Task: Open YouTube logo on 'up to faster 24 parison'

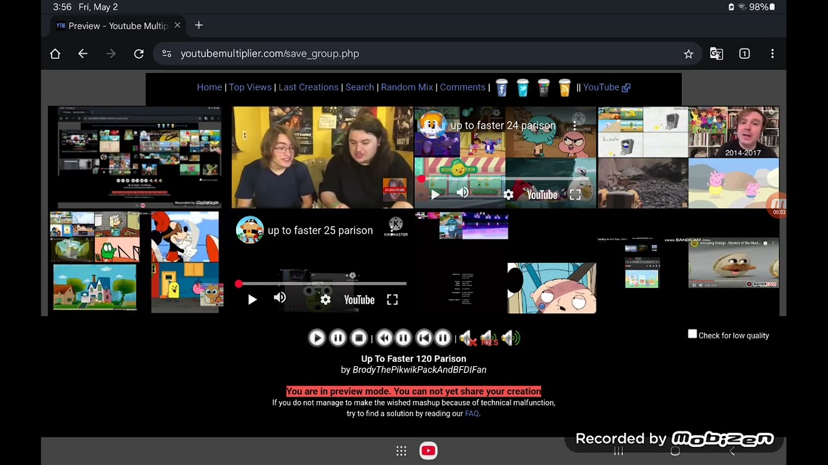Action: 542,194
